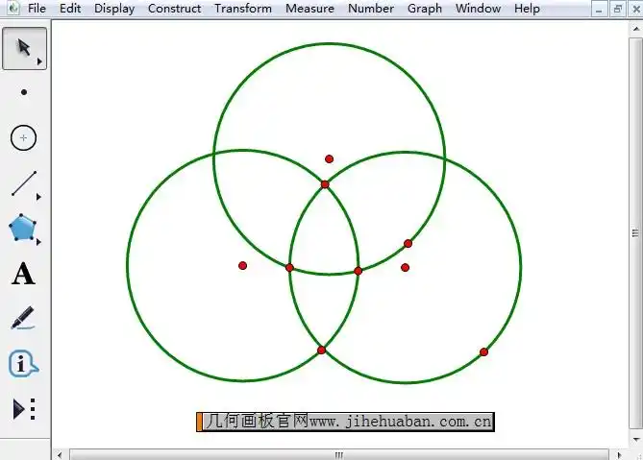Image resolution: width=643 pixels, height=460 pixels.
Task: Open the Help menu
Action: tap(527, 9)
